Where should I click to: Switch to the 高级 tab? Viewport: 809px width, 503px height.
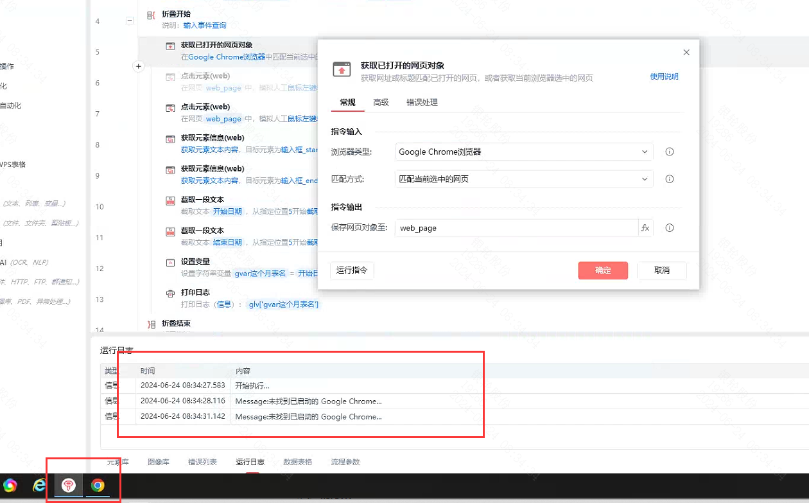(381, 103)
